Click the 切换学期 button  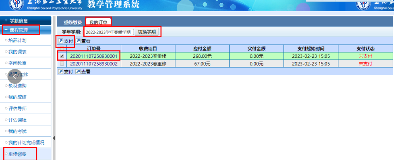(x=147, y=32)
